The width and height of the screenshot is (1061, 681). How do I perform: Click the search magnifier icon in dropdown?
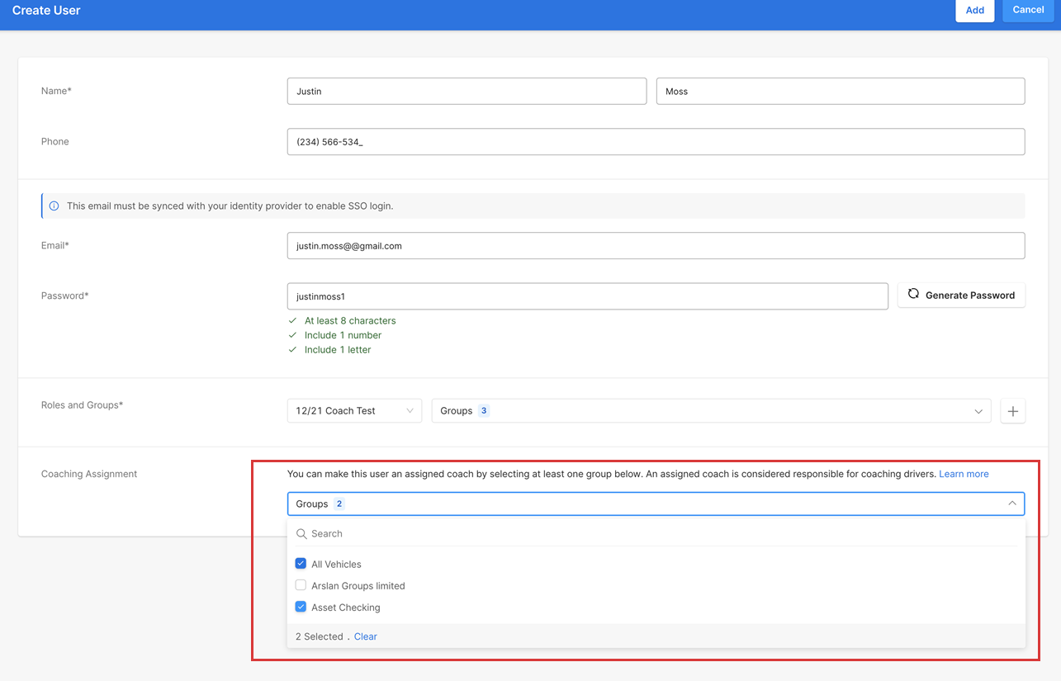[301, 534]
